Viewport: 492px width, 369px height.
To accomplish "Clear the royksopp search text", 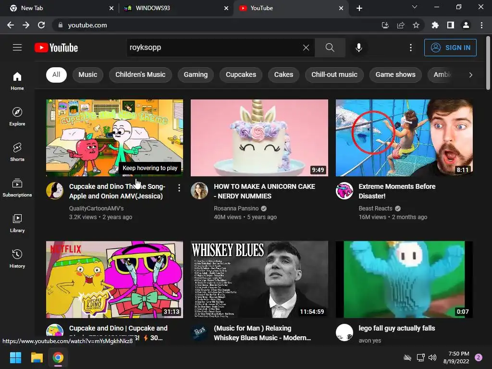I will click(x=306, y=48).
